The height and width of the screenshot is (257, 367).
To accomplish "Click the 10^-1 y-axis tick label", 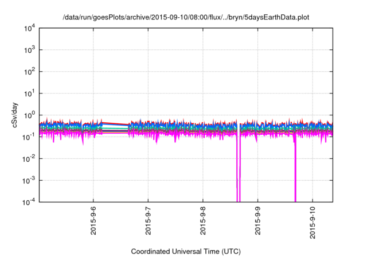I will click(29, 137).
